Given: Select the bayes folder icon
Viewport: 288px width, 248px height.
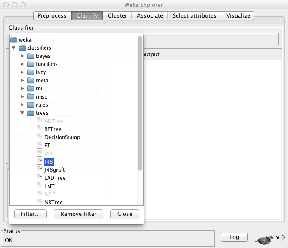Looking at the screenshot, I should point(30,56).
